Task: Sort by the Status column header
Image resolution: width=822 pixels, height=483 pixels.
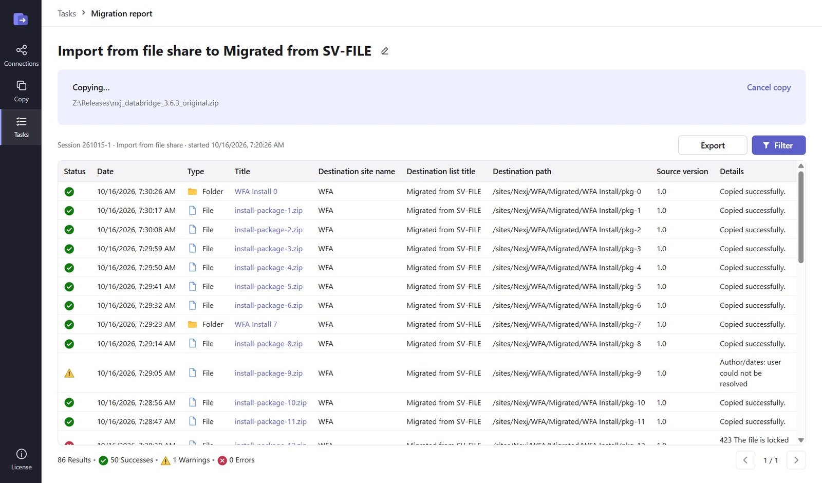Action: tap(74, 172)
